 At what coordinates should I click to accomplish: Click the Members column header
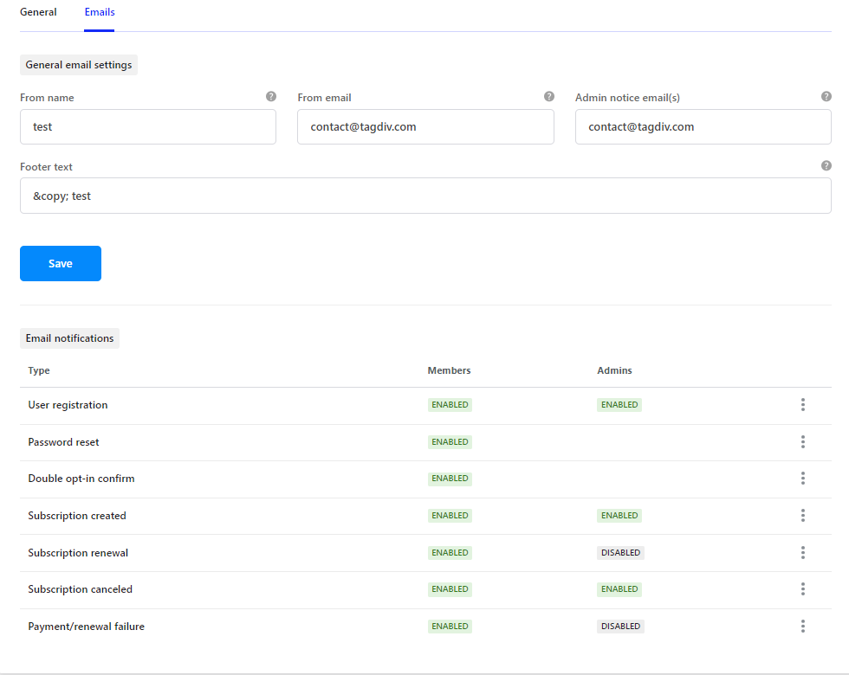click(449, 370)
